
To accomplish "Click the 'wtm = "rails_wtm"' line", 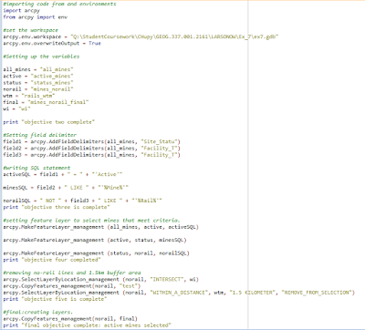I will click(x=29, y=96).
